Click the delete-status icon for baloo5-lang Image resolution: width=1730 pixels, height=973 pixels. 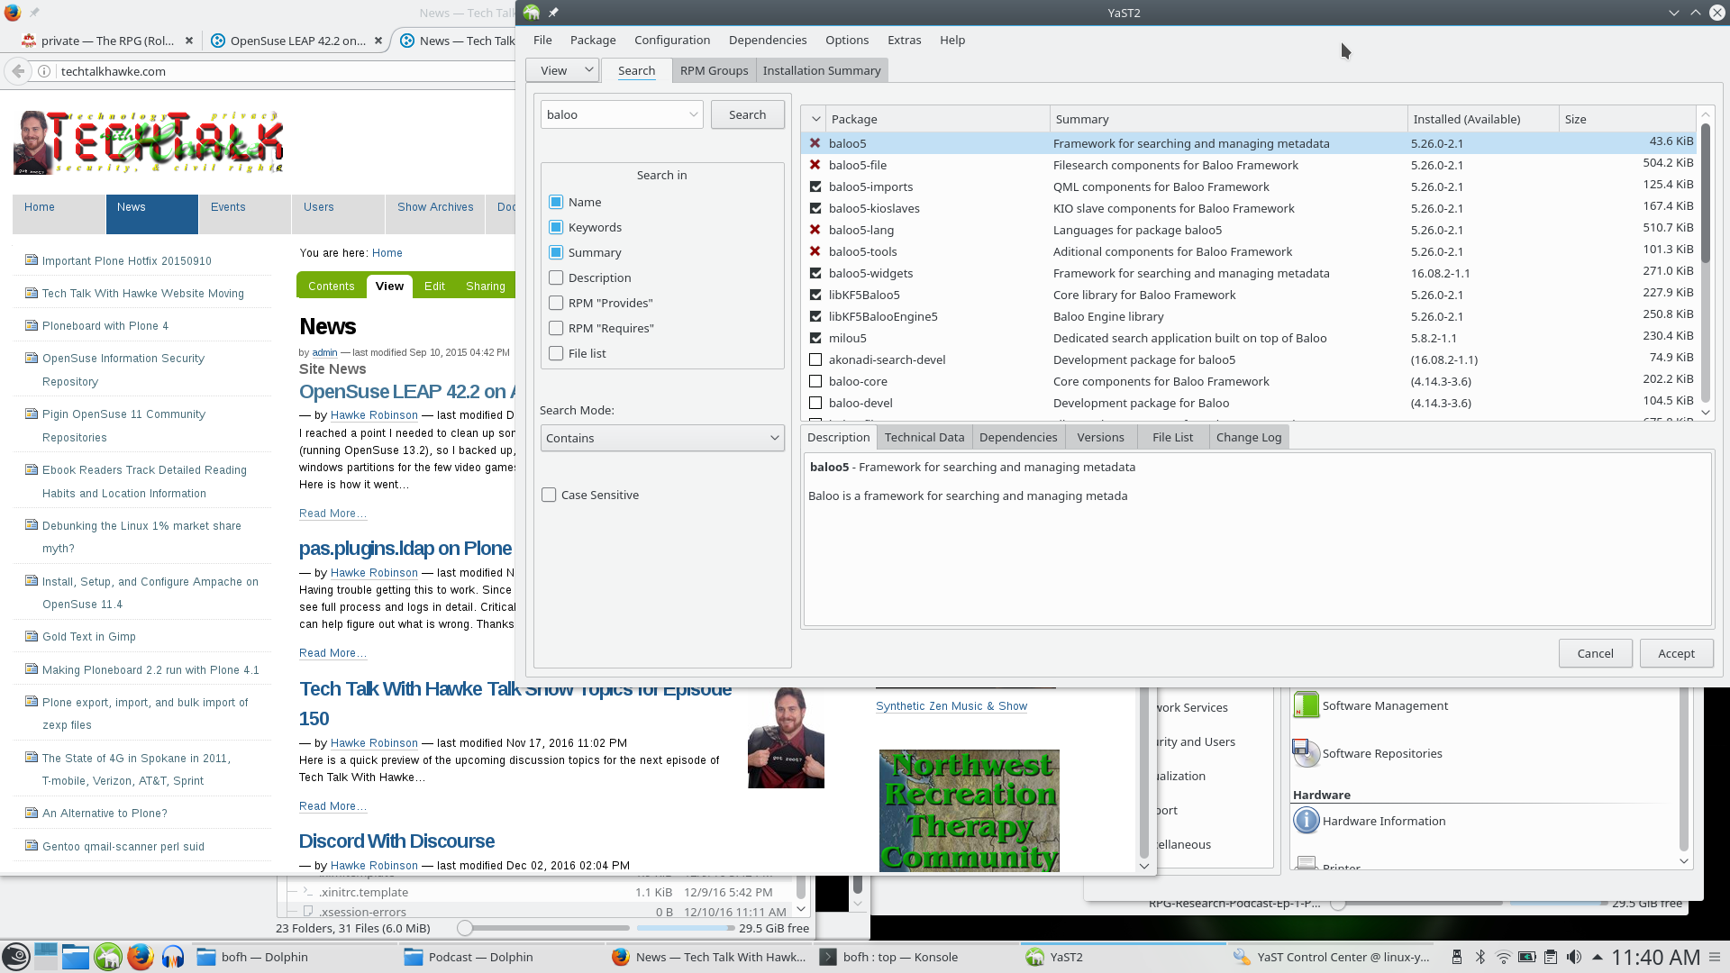click(815, 230)
